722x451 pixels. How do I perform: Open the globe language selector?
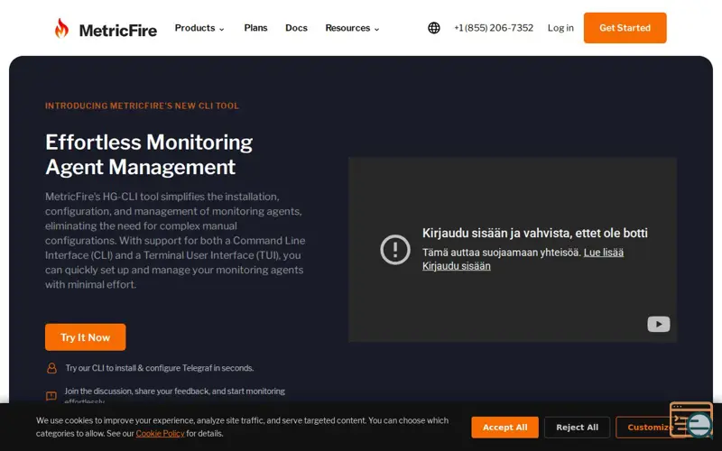click(x=434, y=28)
